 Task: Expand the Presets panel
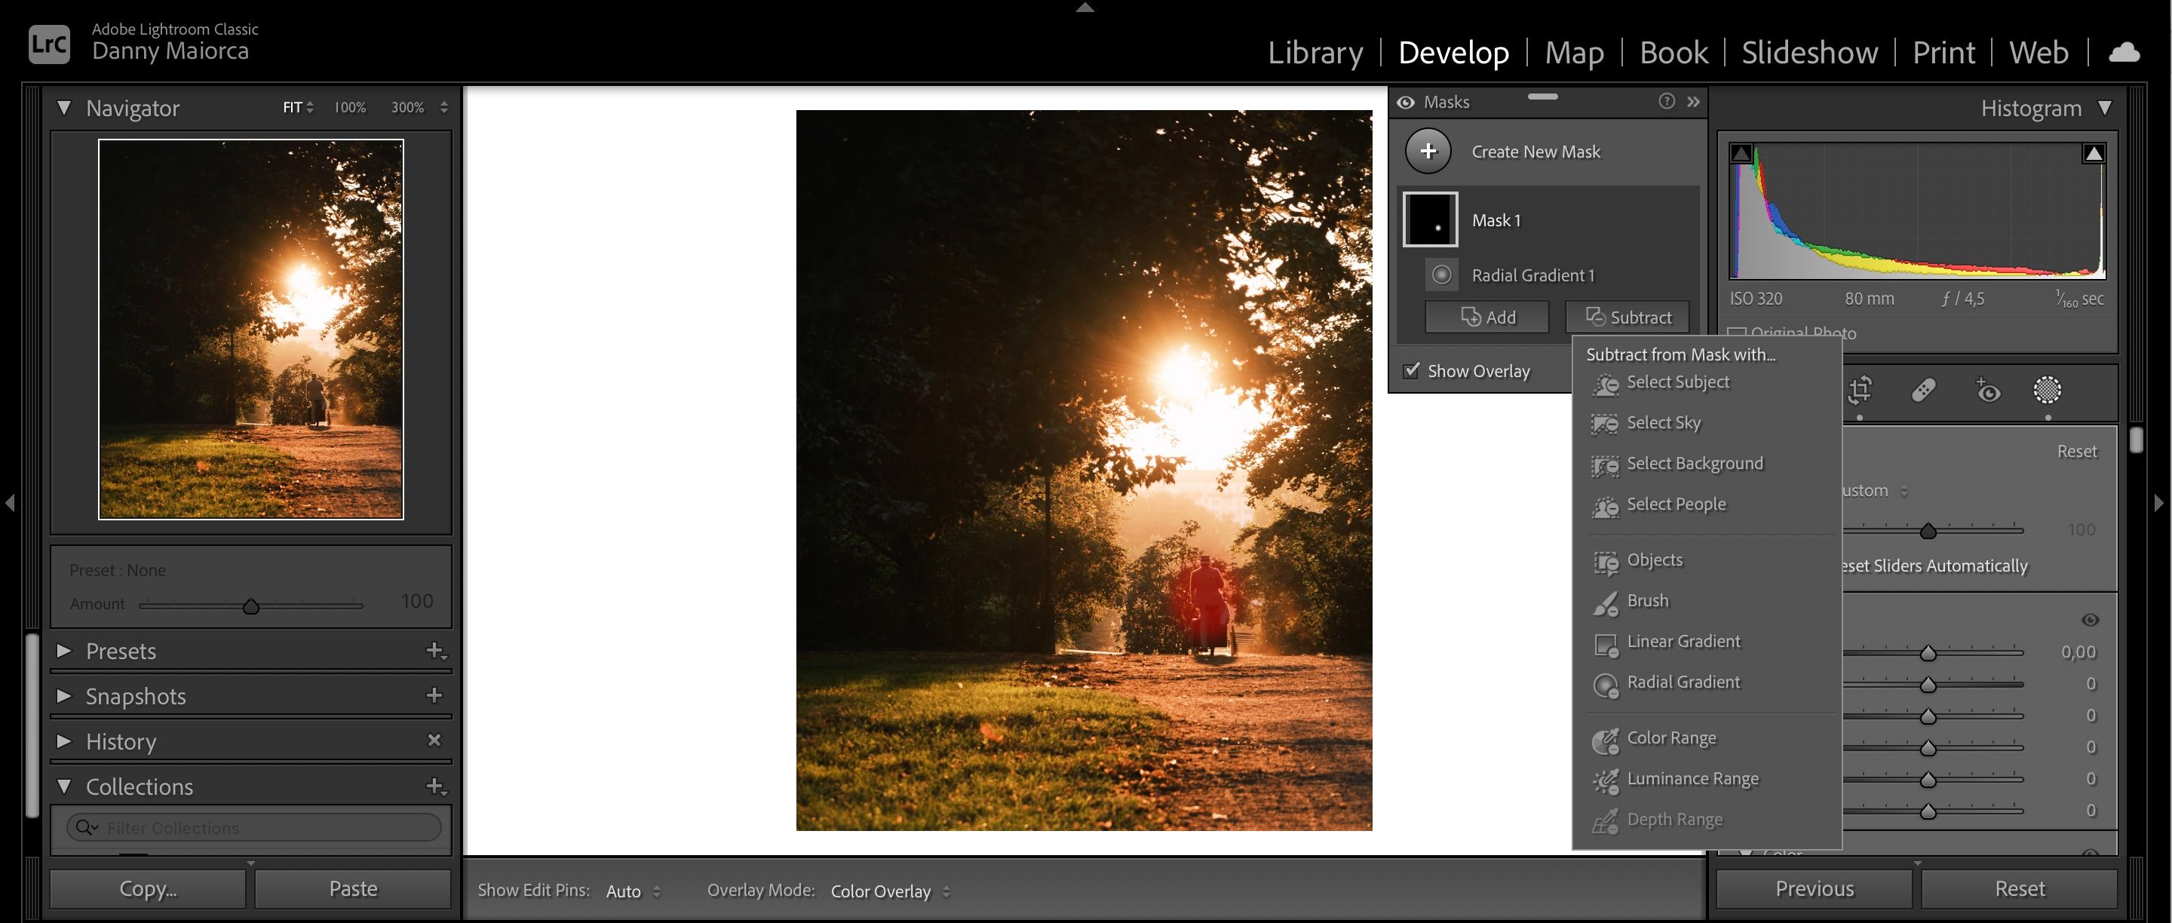(63, 651)
